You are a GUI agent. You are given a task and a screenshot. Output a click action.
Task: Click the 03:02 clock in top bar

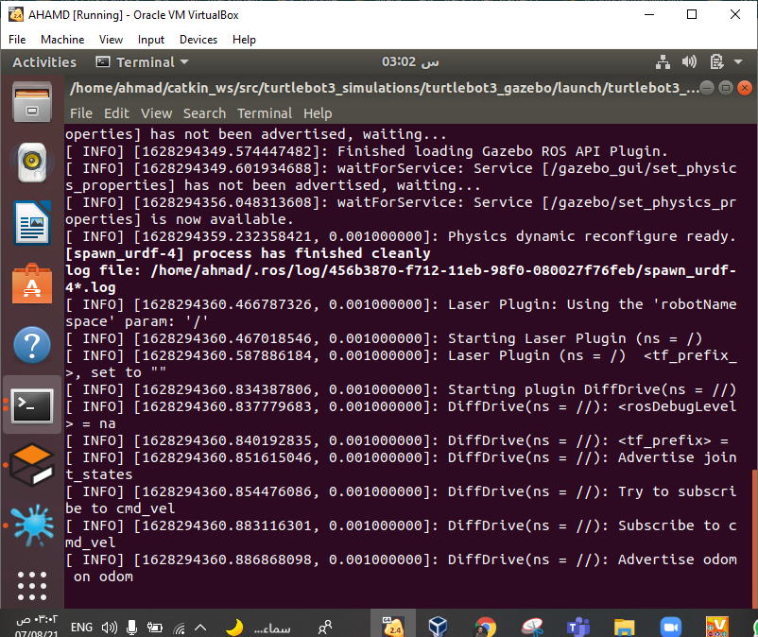coord(410,61)
